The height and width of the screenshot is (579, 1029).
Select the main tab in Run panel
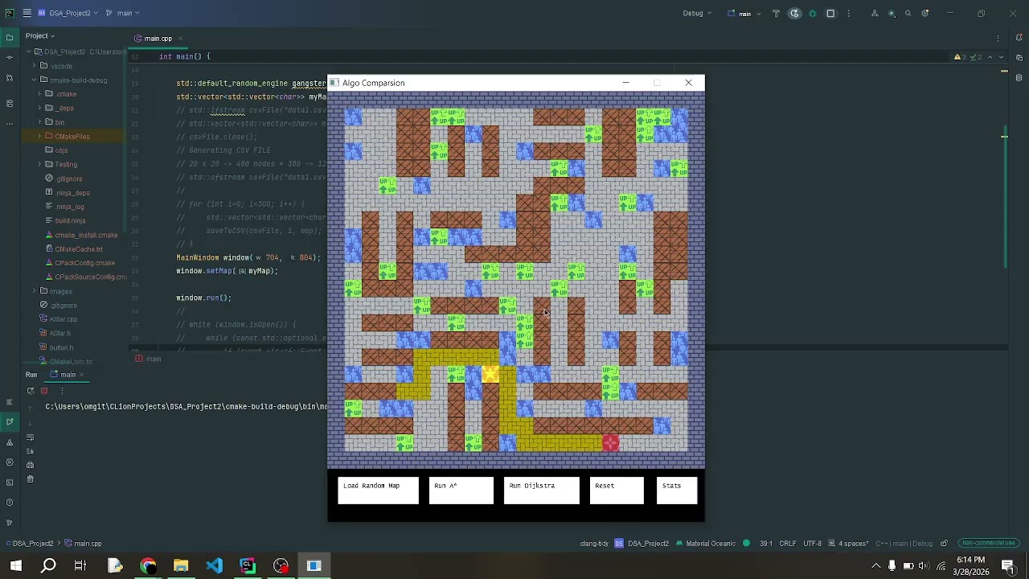click(x=68, y=375)
